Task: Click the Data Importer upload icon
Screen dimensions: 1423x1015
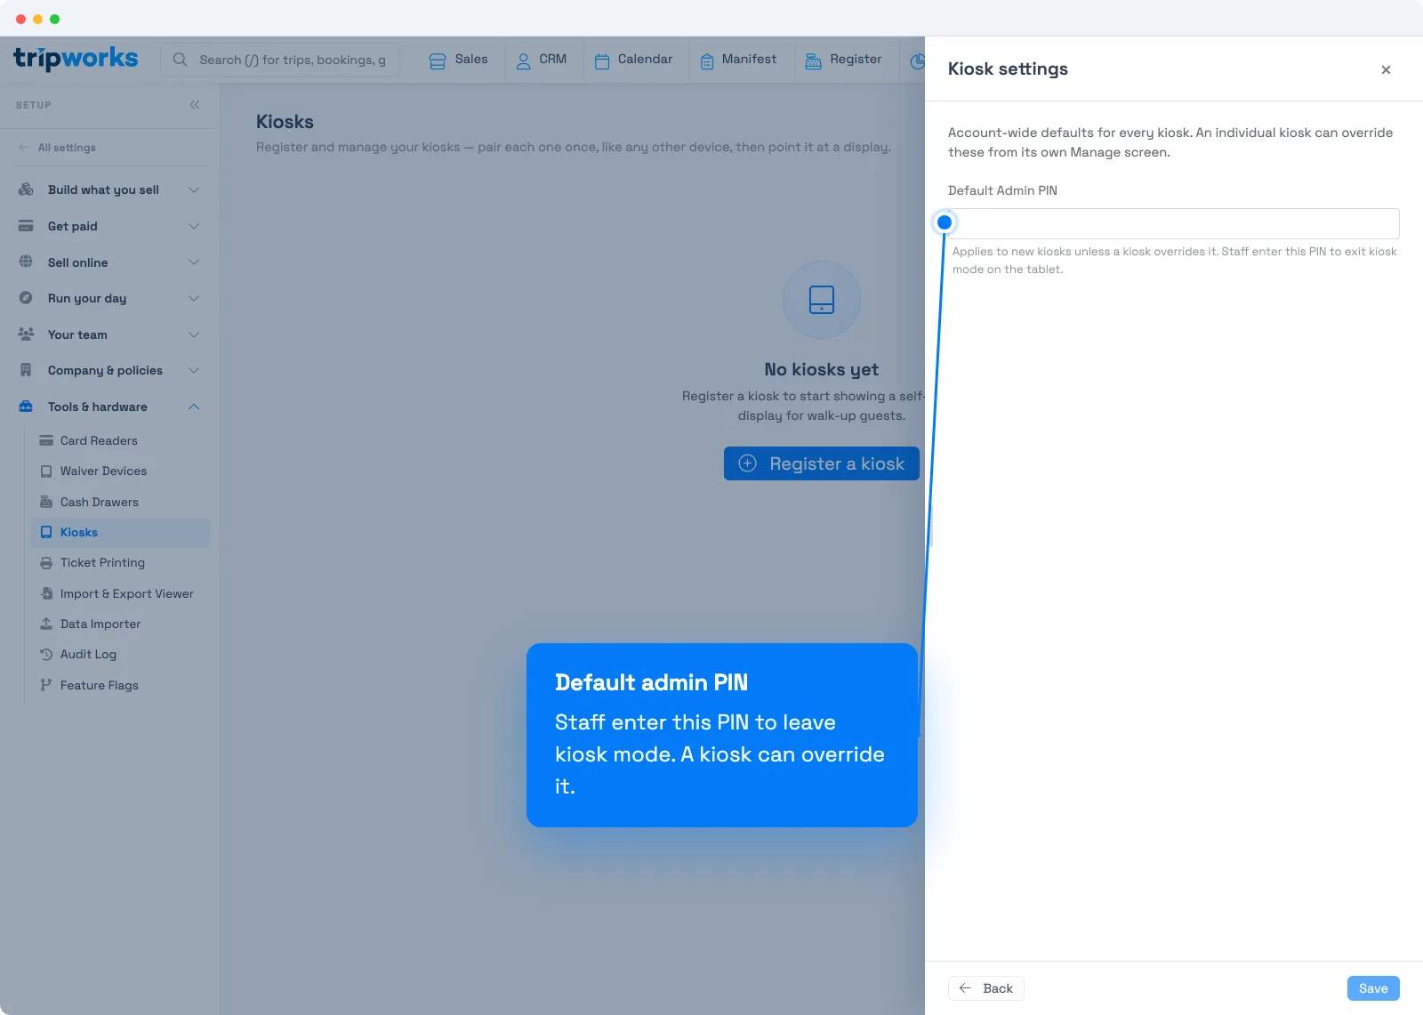Action: [46, 624]
